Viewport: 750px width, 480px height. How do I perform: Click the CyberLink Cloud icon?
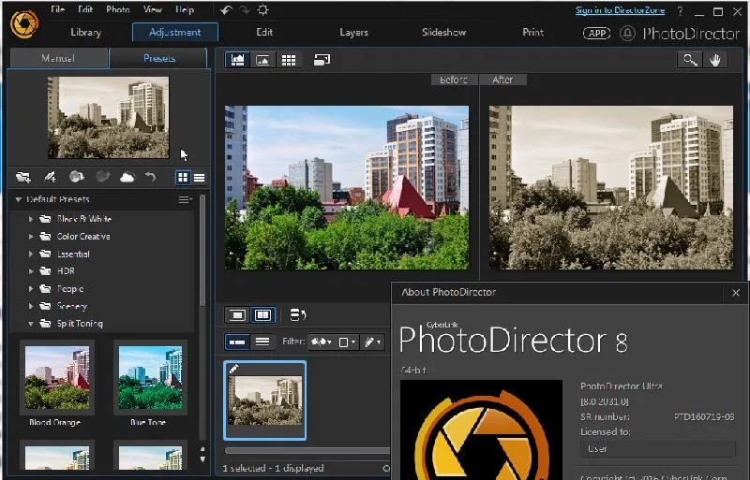pyautogui.click(x=127, y=178)
